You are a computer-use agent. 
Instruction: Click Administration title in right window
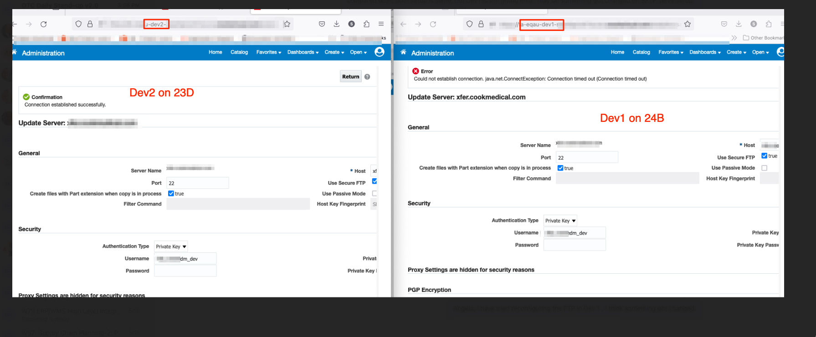click(432, 53)
